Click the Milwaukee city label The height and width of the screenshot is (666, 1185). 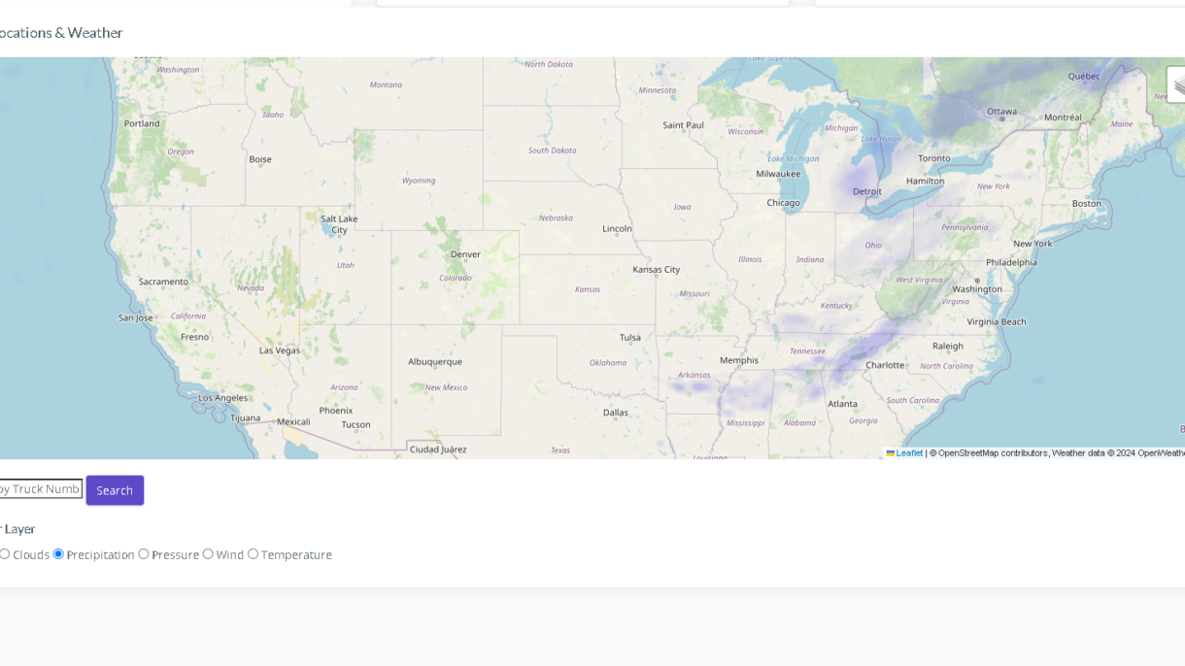778,174
